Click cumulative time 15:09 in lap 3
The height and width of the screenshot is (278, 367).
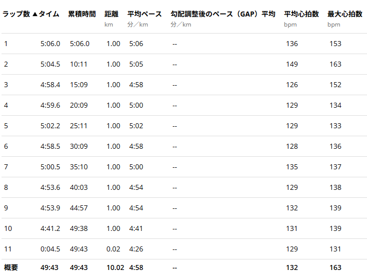[79, 85]
